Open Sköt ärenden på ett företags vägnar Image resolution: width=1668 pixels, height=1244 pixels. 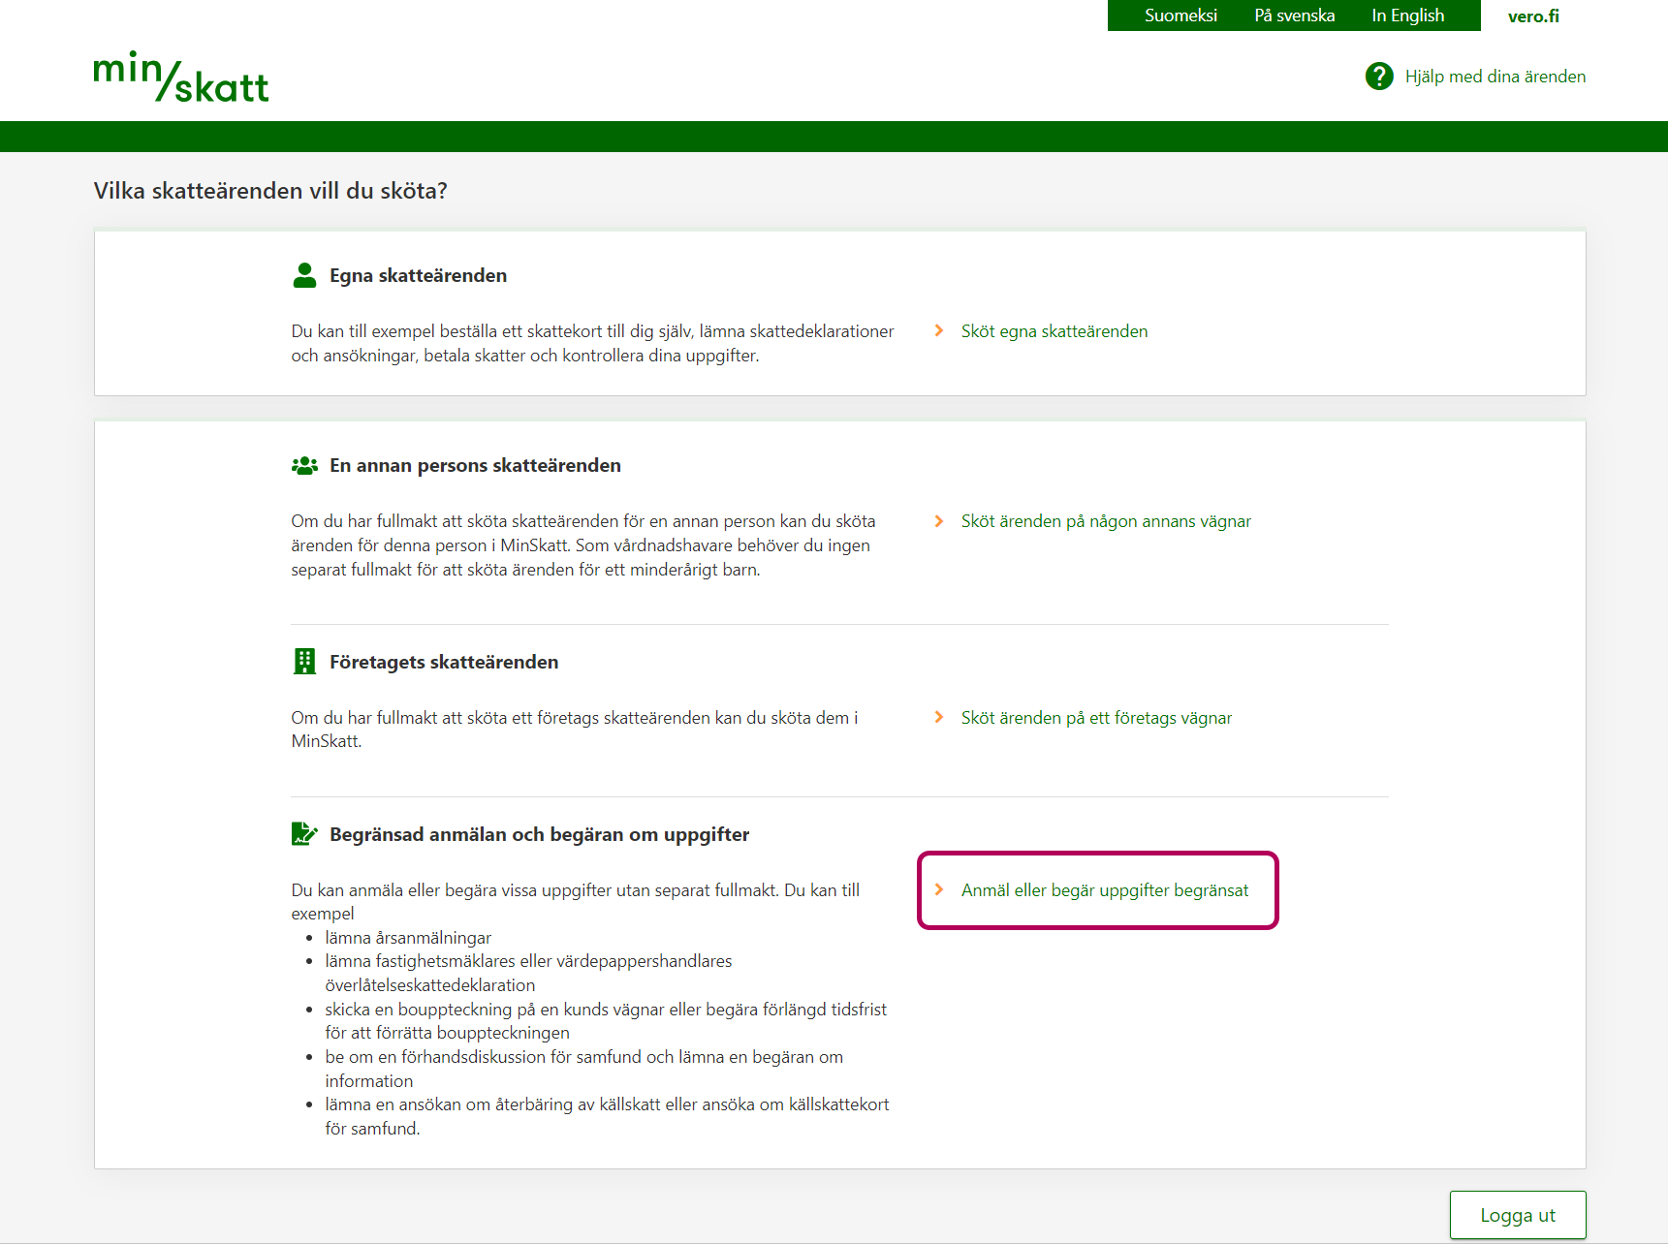pos(1095,718)
